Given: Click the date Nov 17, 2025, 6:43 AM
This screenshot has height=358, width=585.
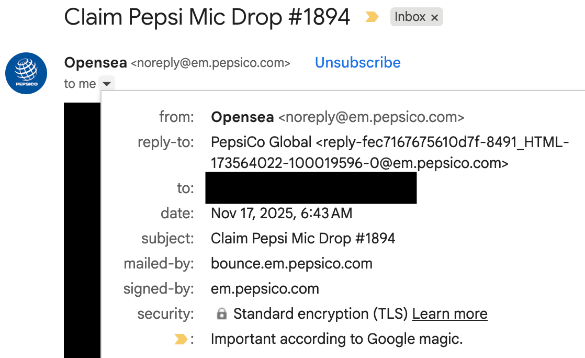Looking at the screenshot, I should [282, 214].
